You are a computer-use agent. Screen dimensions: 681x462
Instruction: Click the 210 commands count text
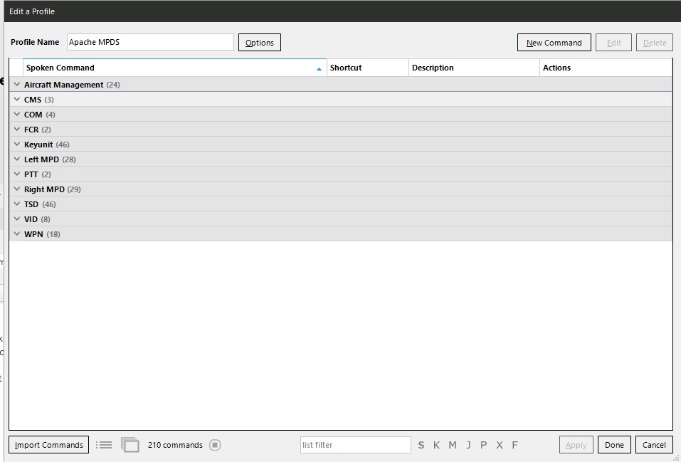pyautogui.click(x=175, y=445)
